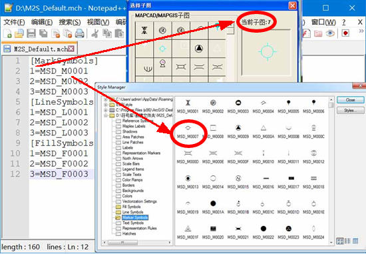This screenshot has width=366, height=254.
Task: Click the record macro icon
Action: click(345, 33)
